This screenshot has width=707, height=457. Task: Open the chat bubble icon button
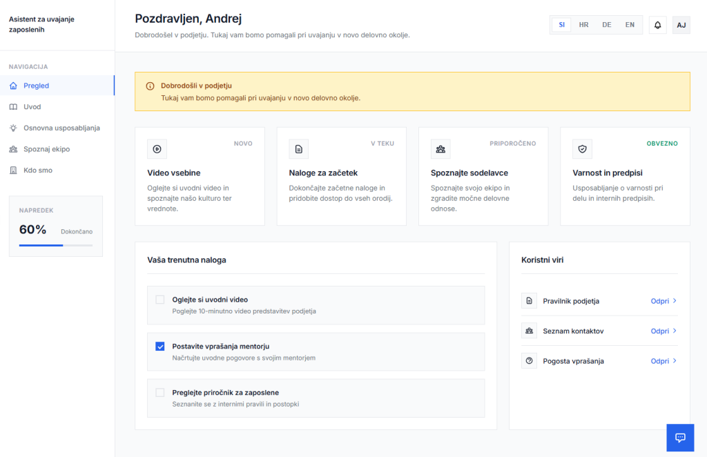click(x=679, y=438)
